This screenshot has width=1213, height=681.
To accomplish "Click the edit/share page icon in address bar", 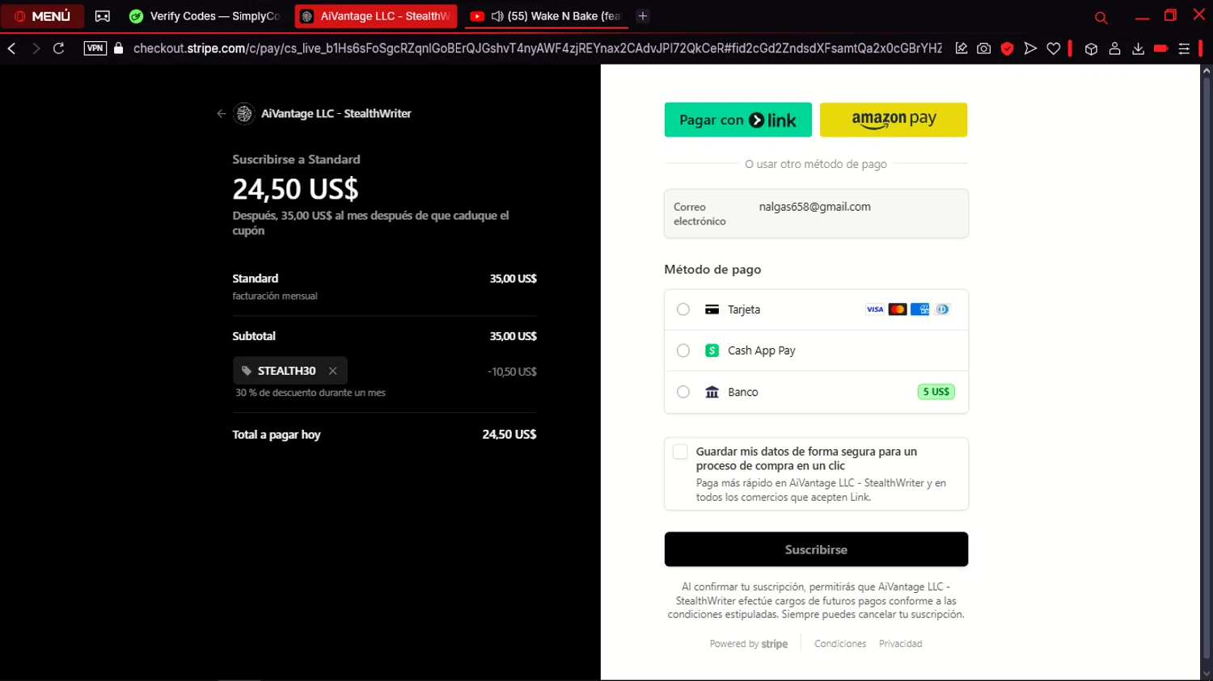I will coord(962,48).
